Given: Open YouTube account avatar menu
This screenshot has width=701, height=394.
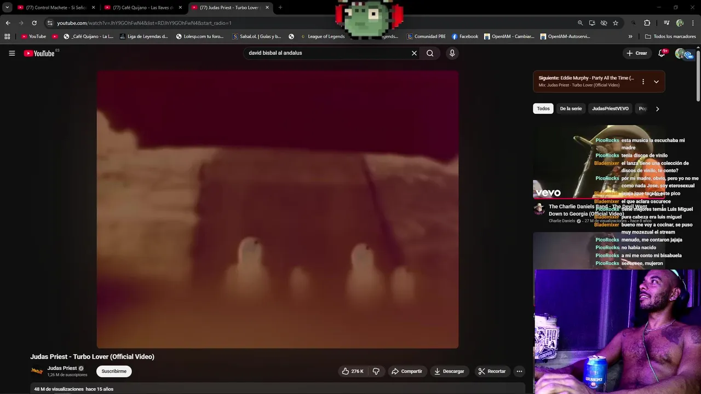Looking at the screenshot, I should pos(681,53).
